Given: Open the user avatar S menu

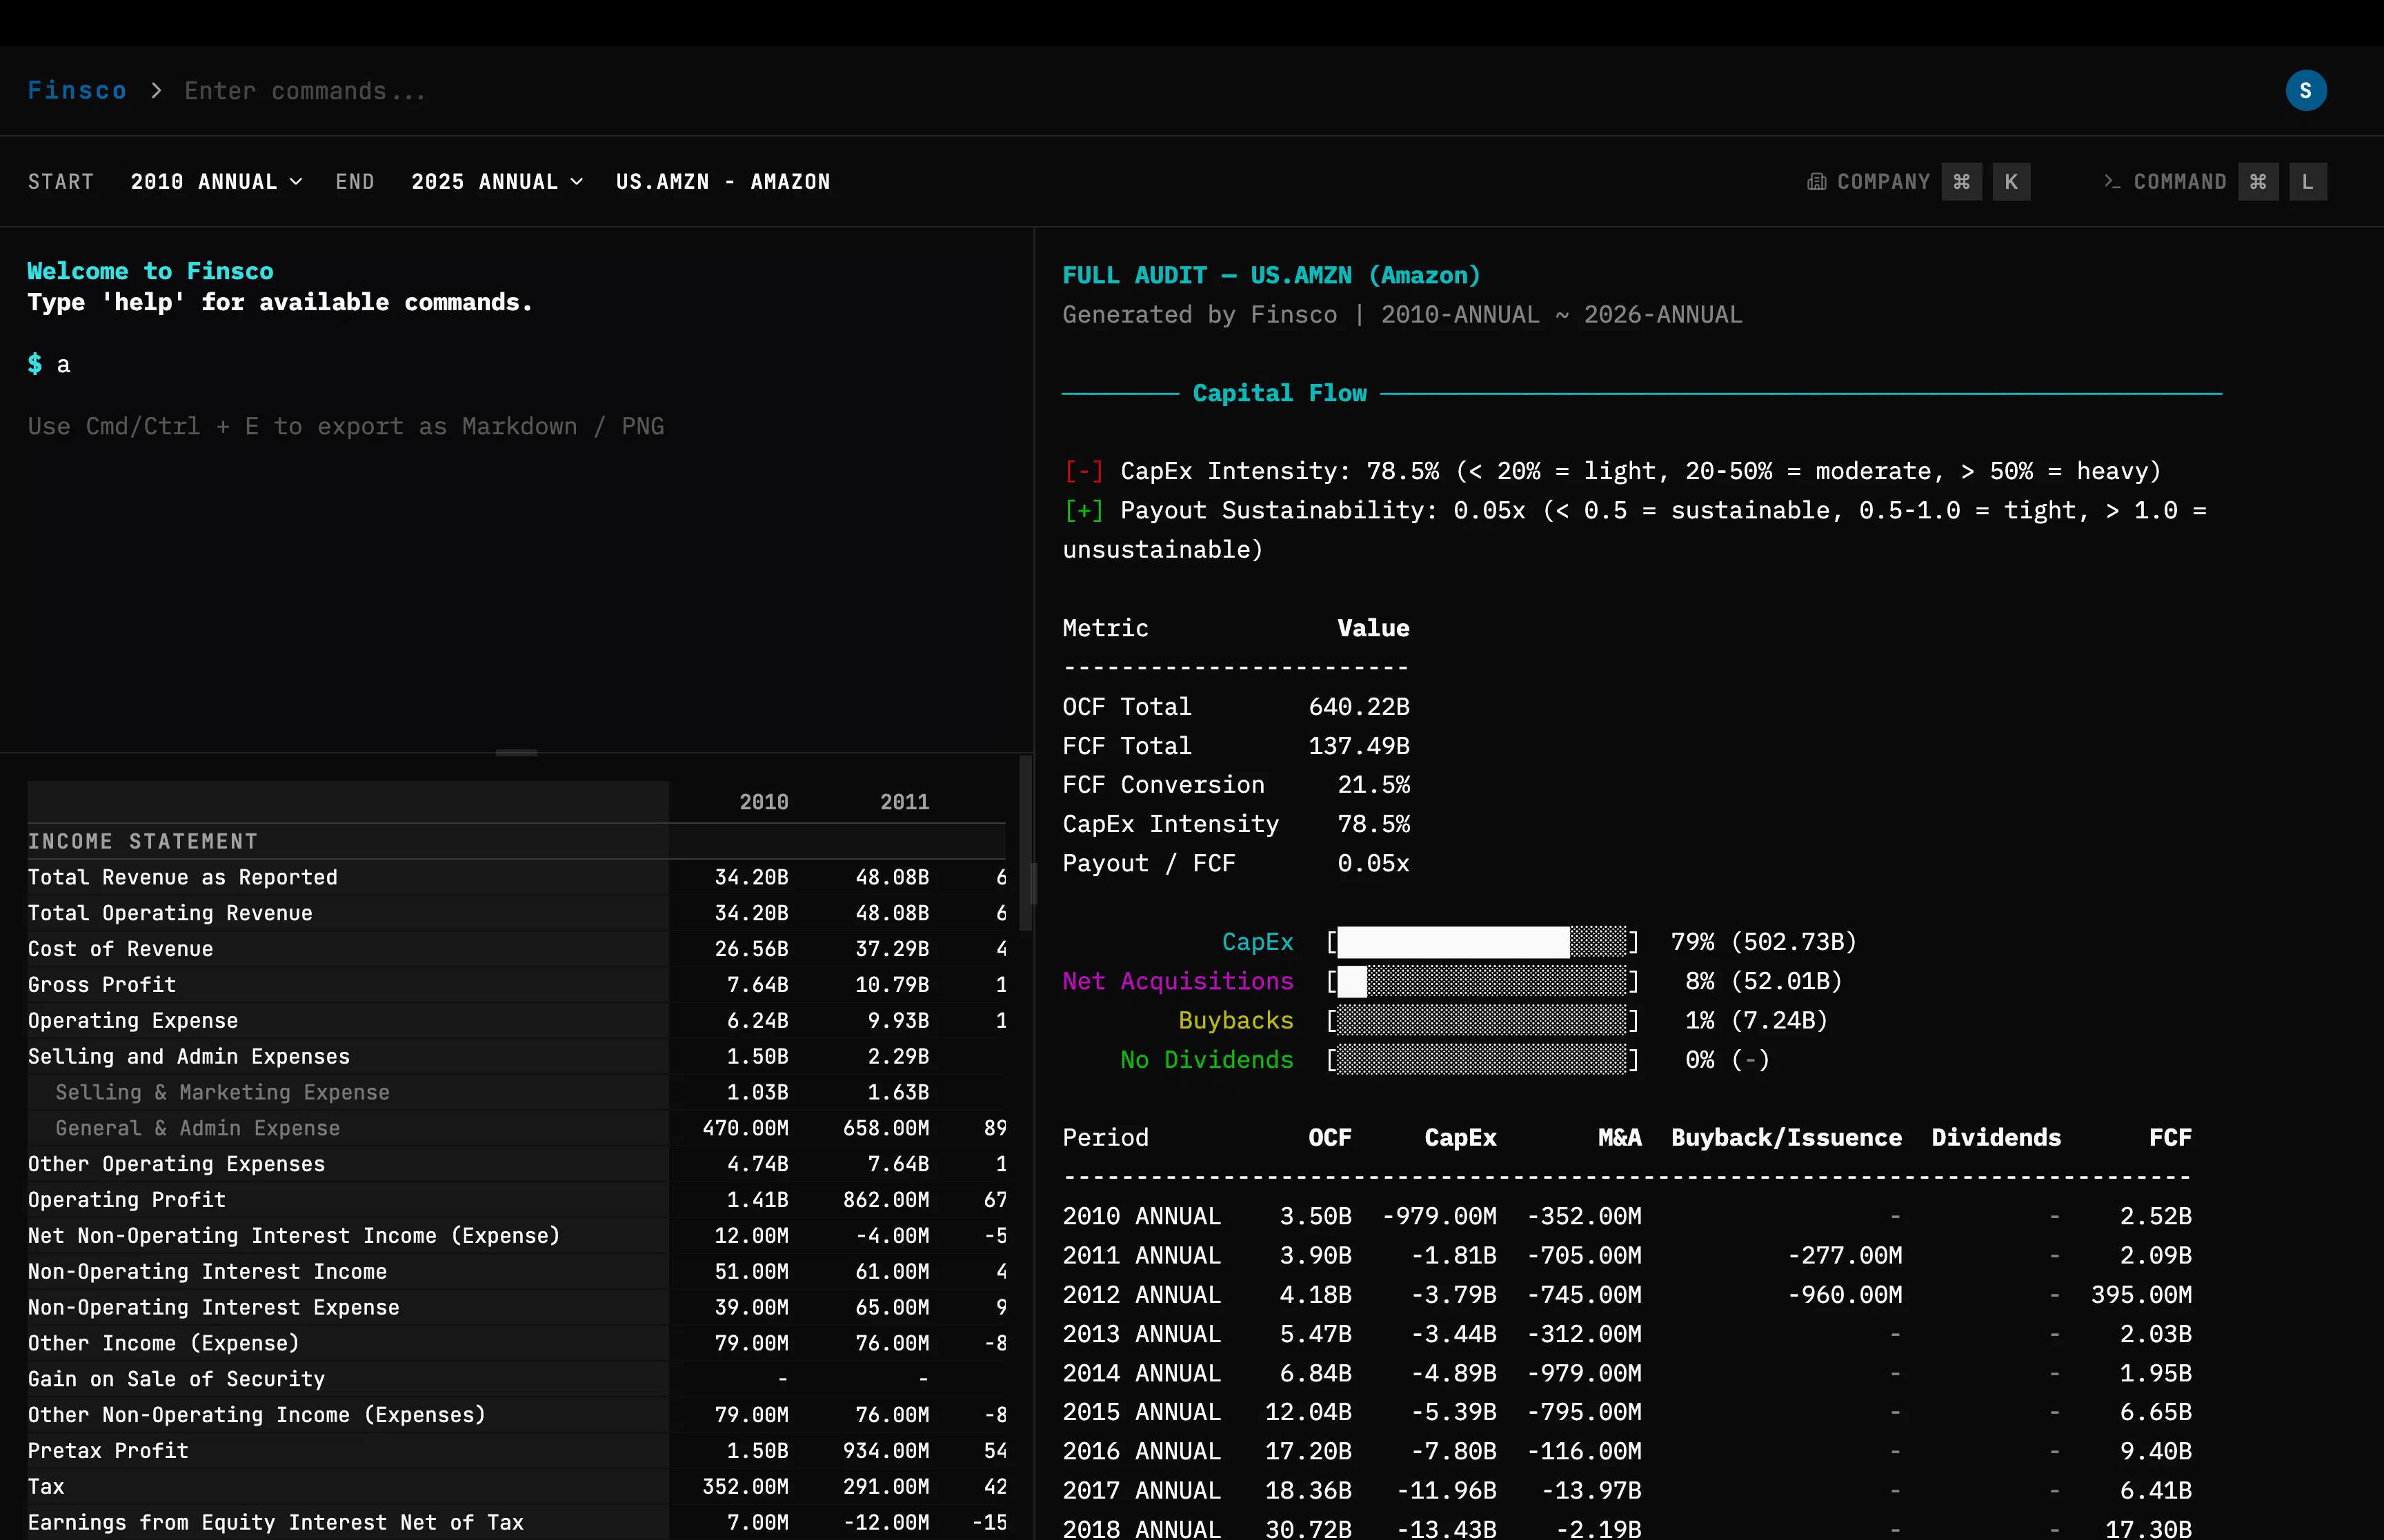Looking at the screenshot, I should click(x=2305, y=91).
